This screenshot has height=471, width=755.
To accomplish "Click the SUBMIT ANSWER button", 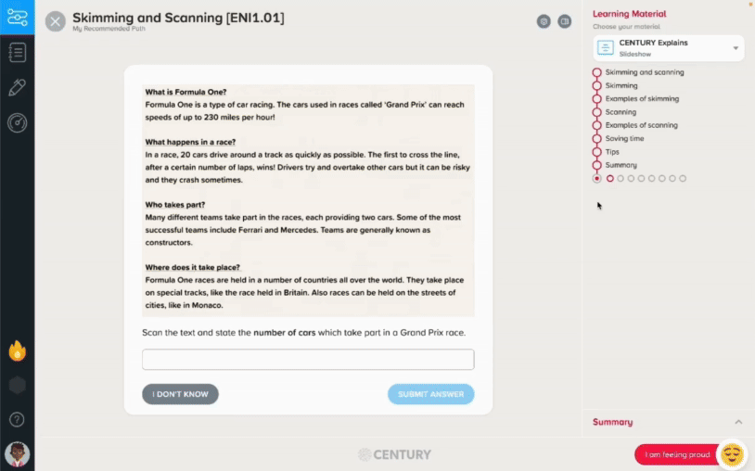I will [431, 394].
